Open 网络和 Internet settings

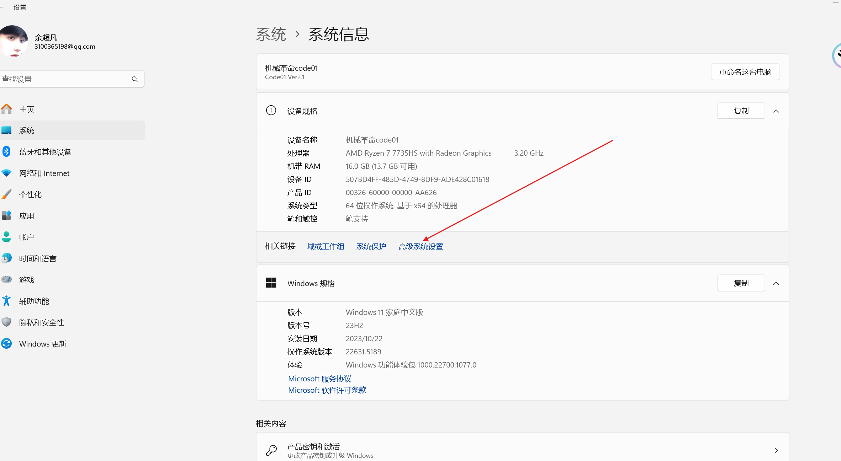point(44,173)
